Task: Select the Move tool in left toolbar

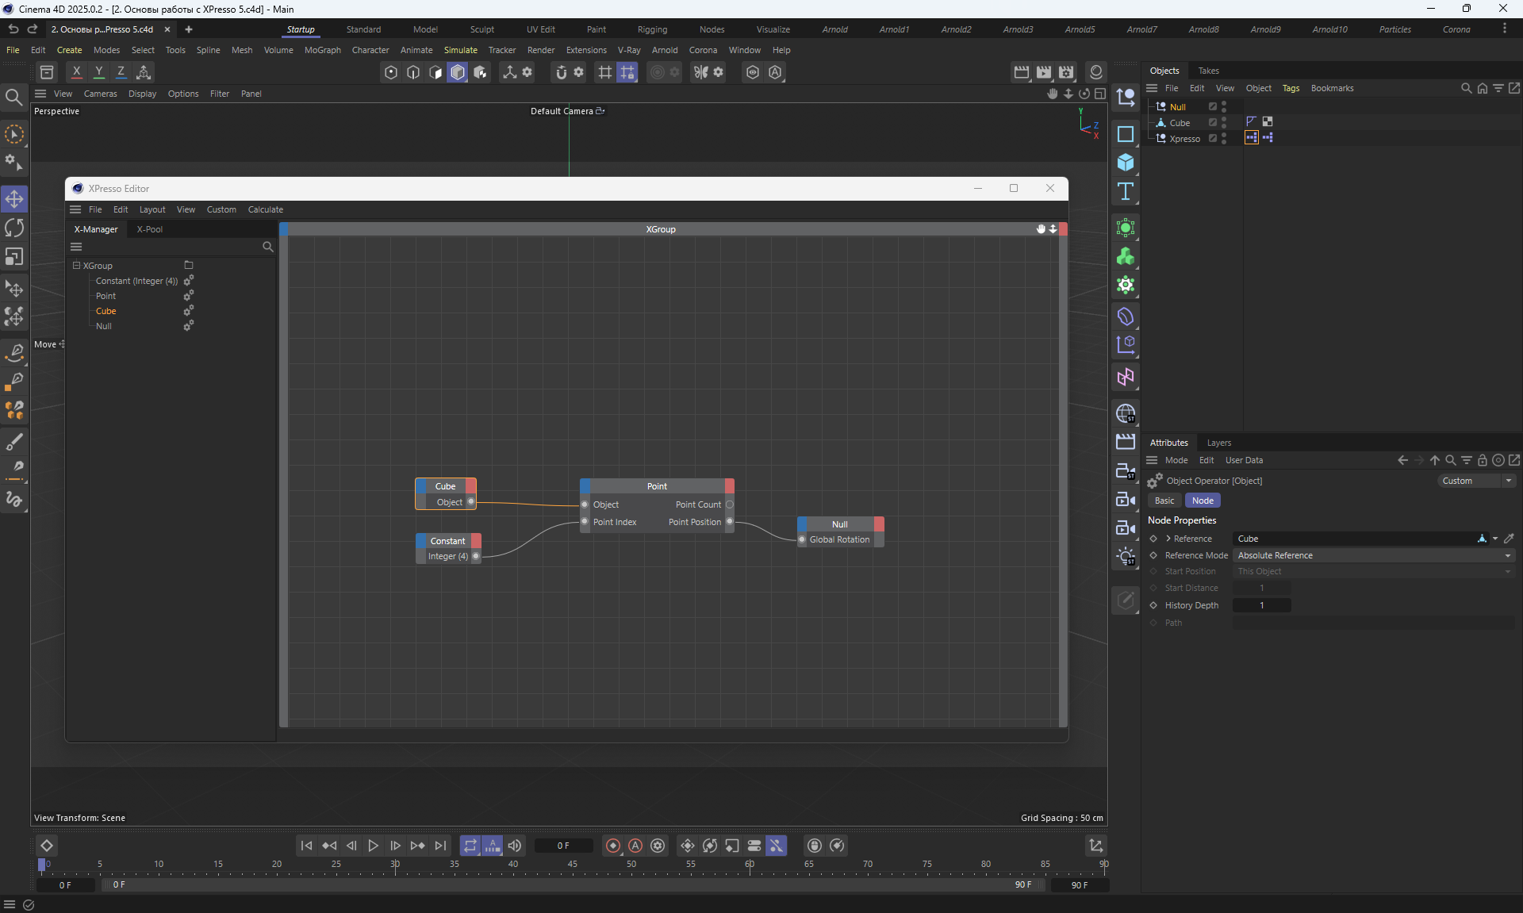Action: click(14, 198)
